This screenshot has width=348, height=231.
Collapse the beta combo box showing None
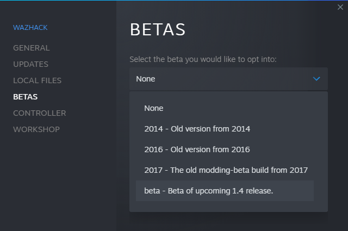pyautogui.click(x=228, y=79)
